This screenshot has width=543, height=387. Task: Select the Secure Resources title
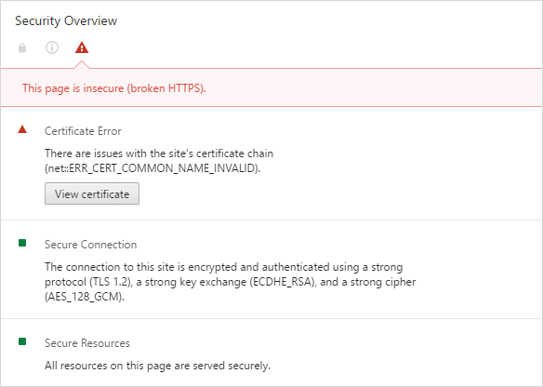pos(87,343)
